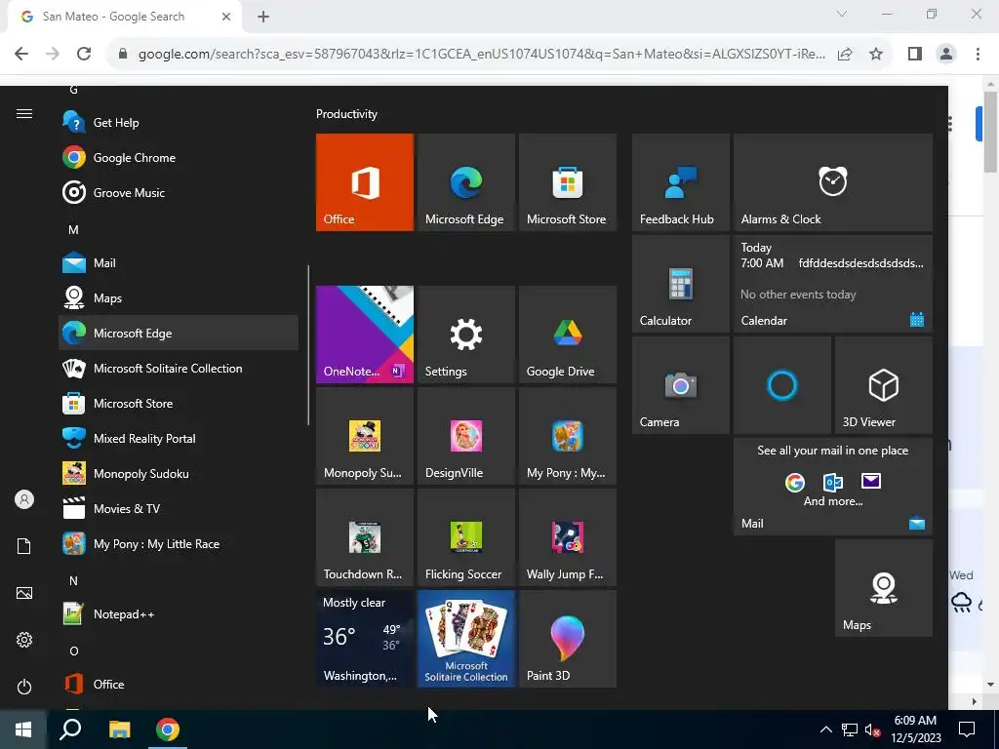Select Microsoft Edge in app list
This screenshot has width=999, height=749.
pyautogui.click(x=179, y=333)
